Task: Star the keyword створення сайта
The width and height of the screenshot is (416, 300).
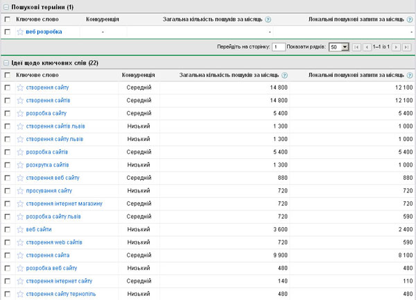Action: [x=20, y=256]
